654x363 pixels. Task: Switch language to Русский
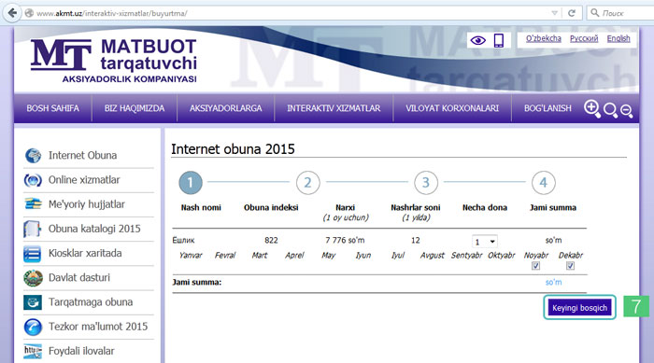(584, 38)
